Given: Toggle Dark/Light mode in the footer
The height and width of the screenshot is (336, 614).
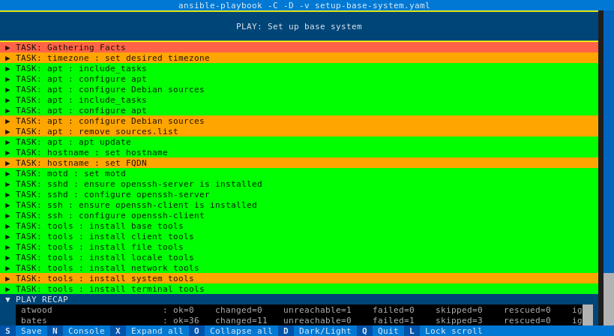Looking at the screenshot, I should point(317,331).
